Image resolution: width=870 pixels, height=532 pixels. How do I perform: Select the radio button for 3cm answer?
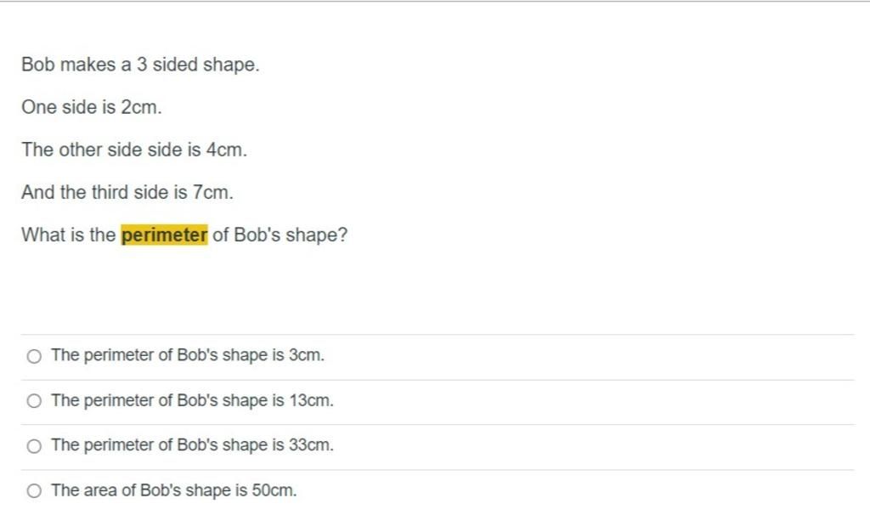coord(34,356)
